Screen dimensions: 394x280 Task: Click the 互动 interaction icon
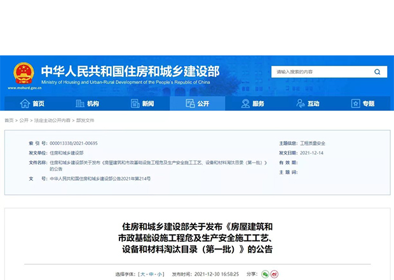point(301,103)
